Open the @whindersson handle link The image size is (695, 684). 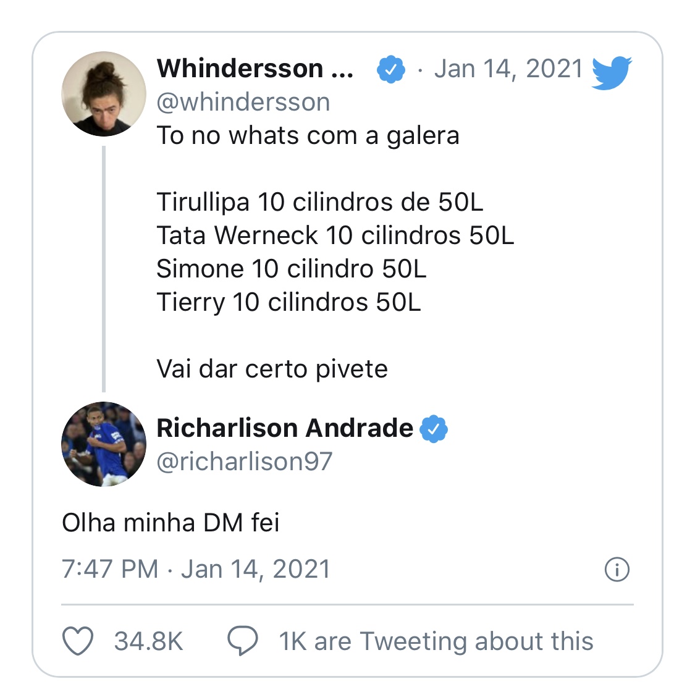coord(243,103)
